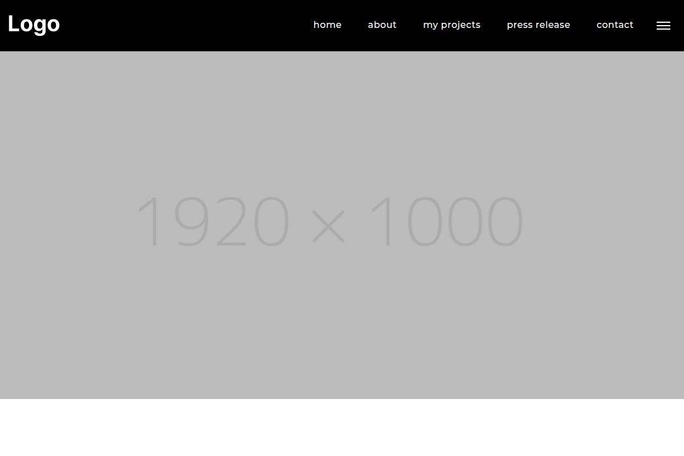Go to the home page link

tap(327, 25)
